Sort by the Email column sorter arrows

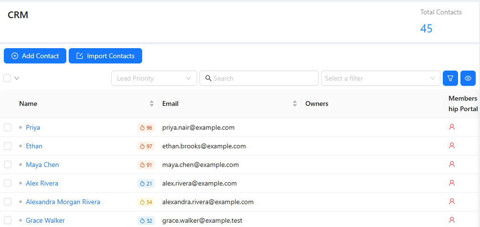pos(295,103)
